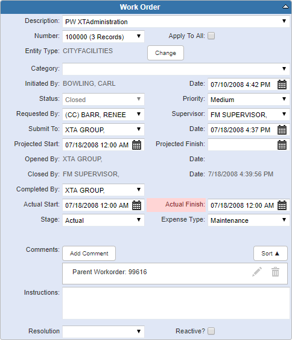Open Projected Start calendar picker

pos(136,145)
